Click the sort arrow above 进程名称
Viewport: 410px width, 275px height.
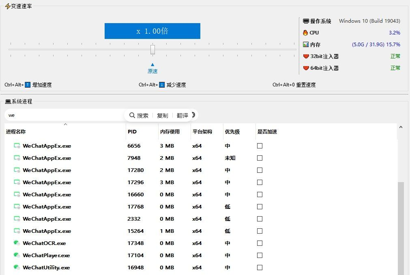65,125
